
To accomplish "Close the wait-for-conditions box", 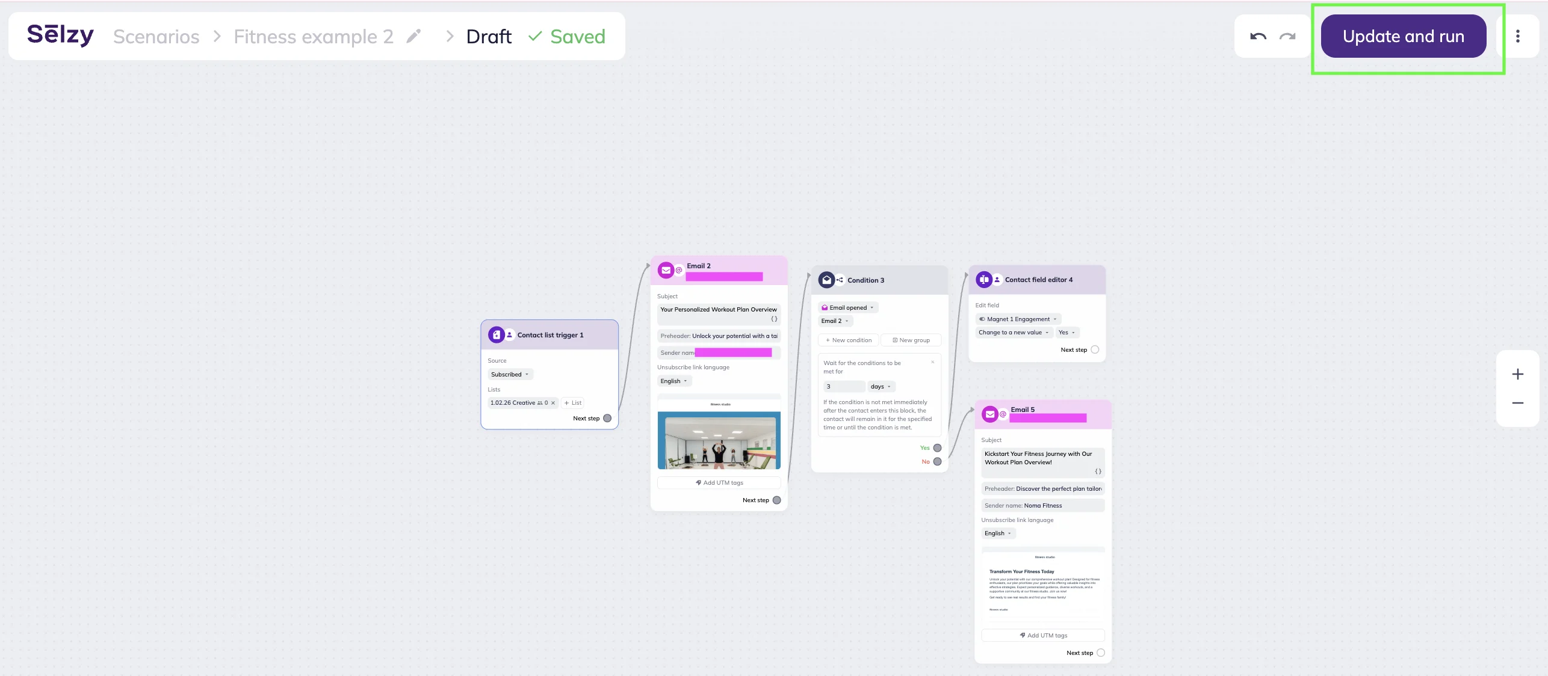I will click(933, 362).
